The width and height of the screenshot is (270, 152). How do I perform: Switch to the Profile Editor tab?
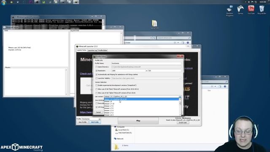(103, 50)
